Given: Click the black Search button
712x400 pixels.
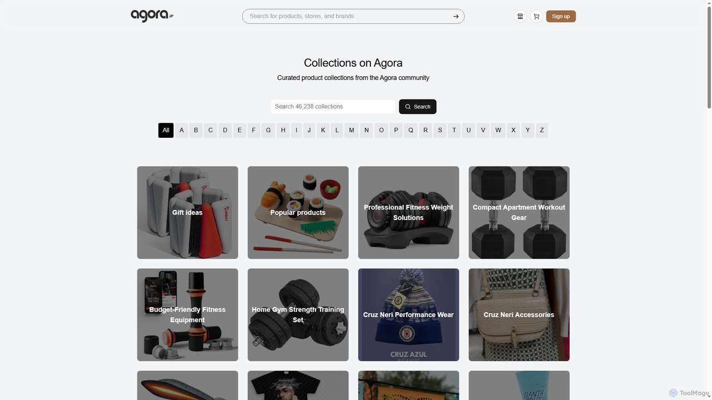Looking at the screenshot, I should point(418,107).
